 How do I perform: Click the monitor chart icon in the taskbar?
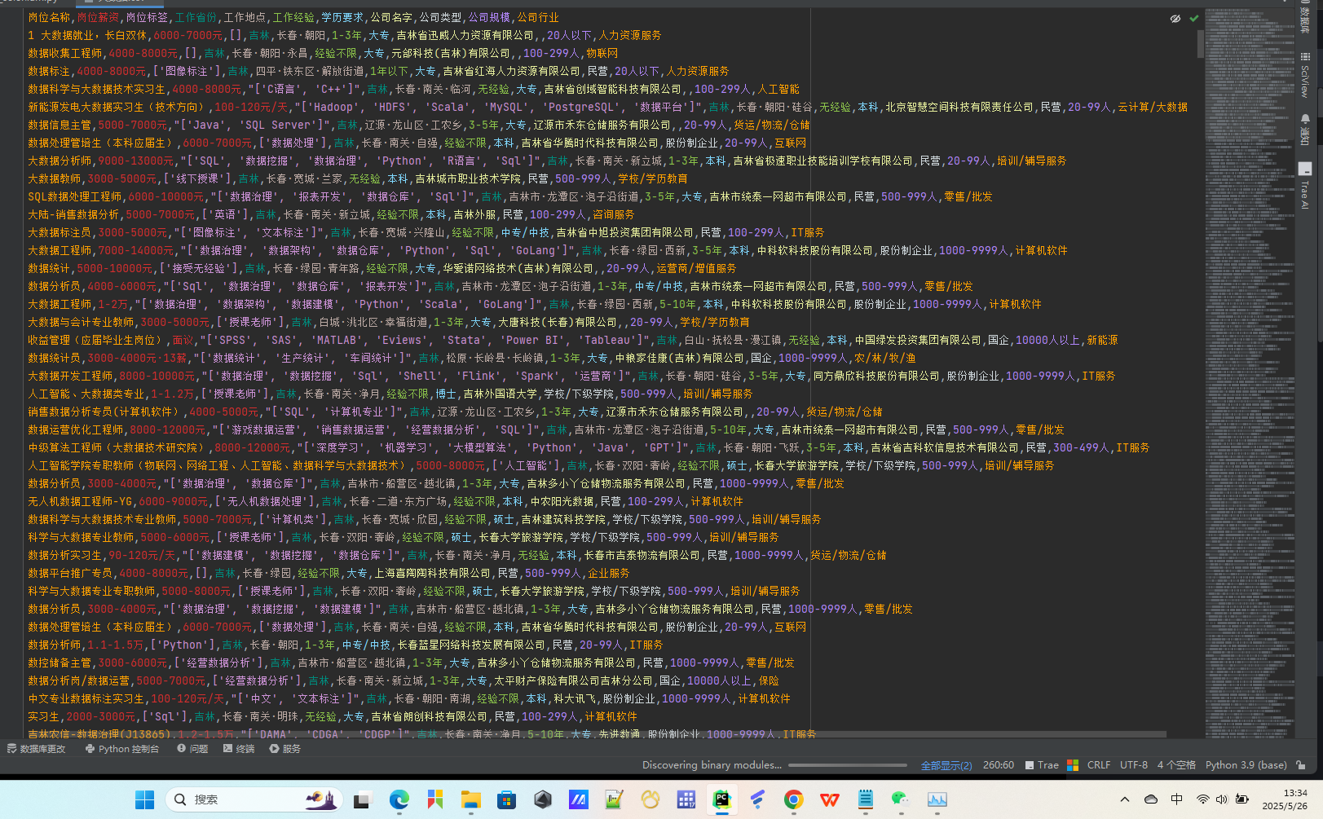[937, 800]
